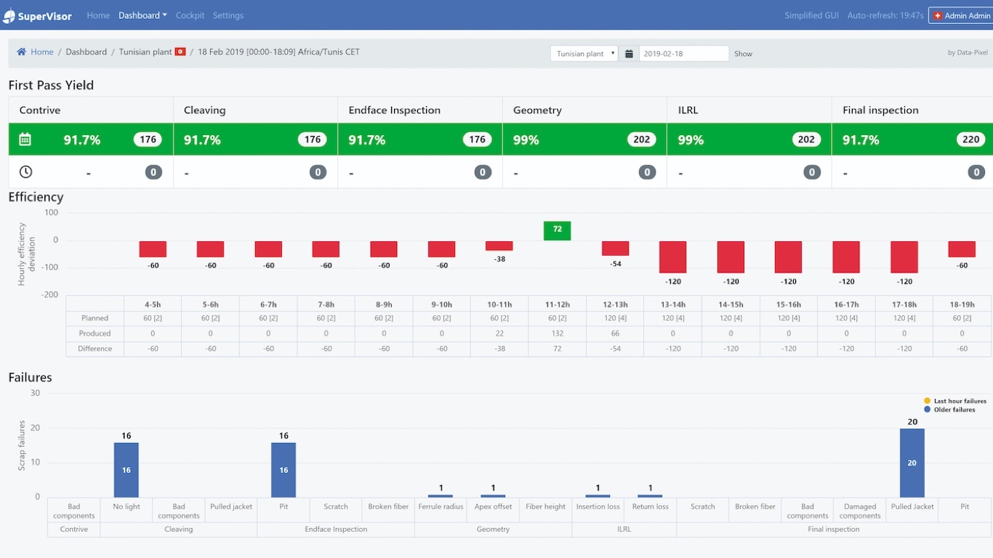Click the Home breadcrumb house icon
The height and width of the screenshot is (558, 993).
coord(22,52)
